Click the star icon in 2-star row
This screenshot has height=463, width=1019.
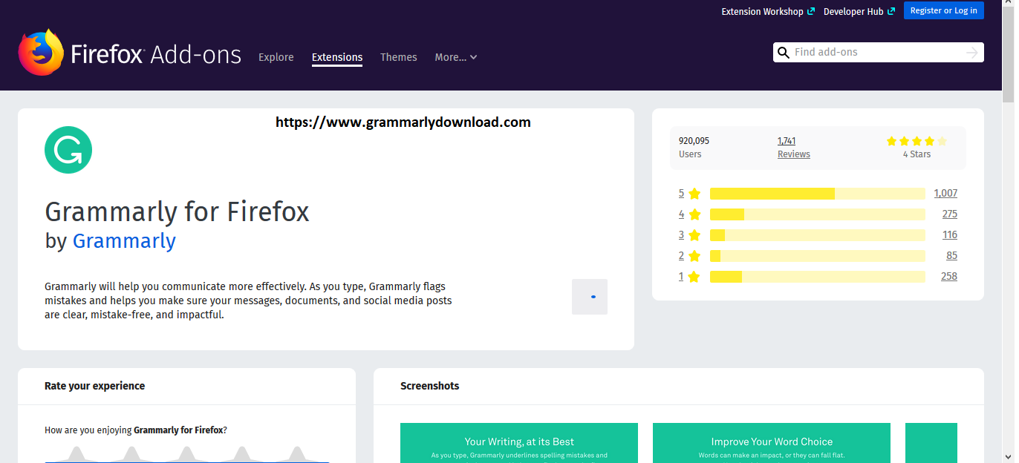point(694,256)
